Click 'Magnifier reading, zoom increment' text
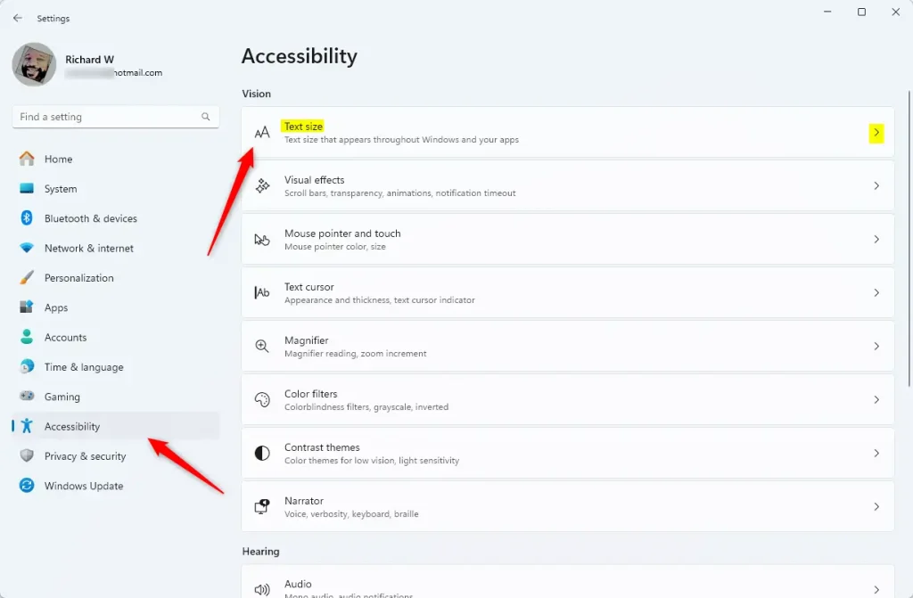Viewport: 913px width, 598px height. (x=355, y=354)
